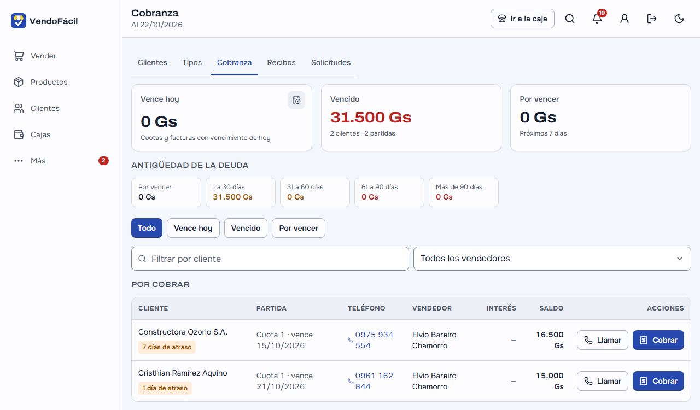Viewport: 700px width, 410px height.
Task: Click the Vencido 31.500 Gs card
Action: (x=411, y=118)
